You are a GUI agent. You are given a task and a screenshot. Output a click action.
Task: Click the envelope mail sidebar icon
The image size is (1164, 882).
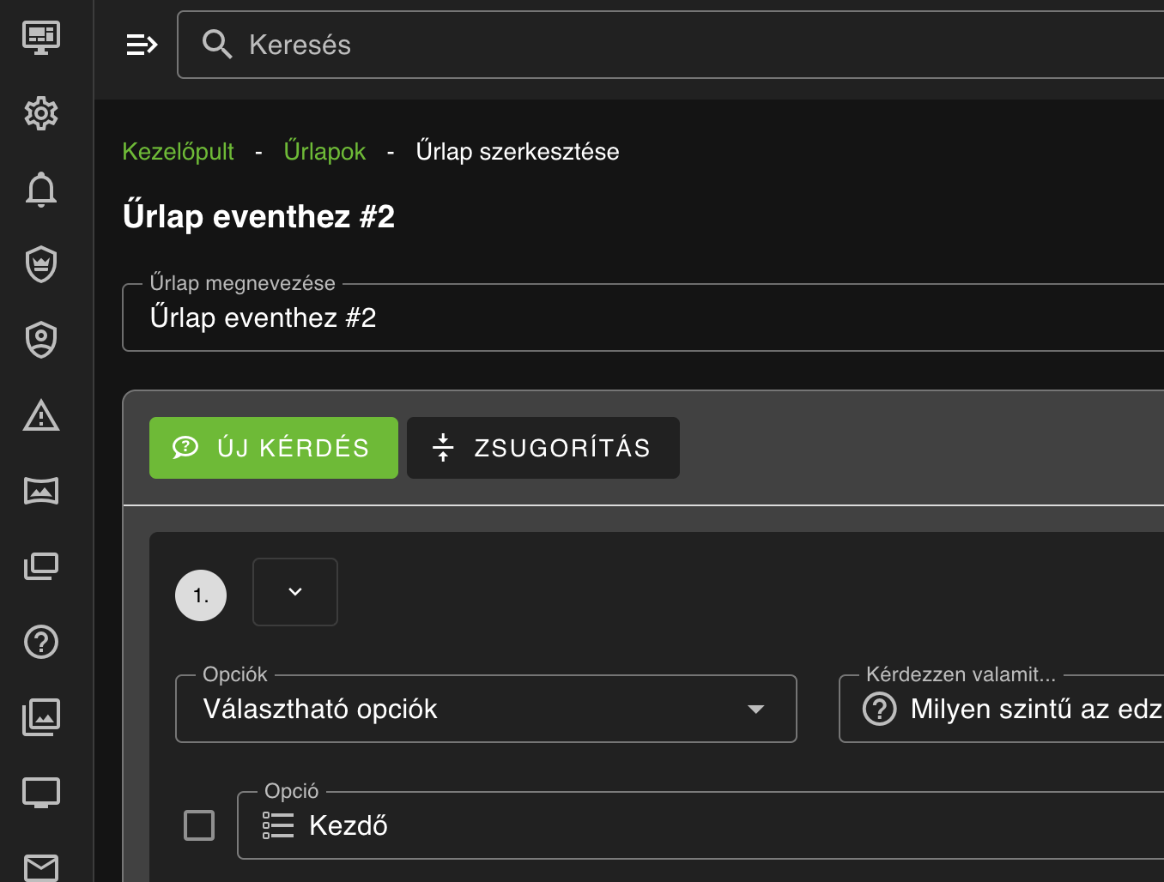point(41,867)
